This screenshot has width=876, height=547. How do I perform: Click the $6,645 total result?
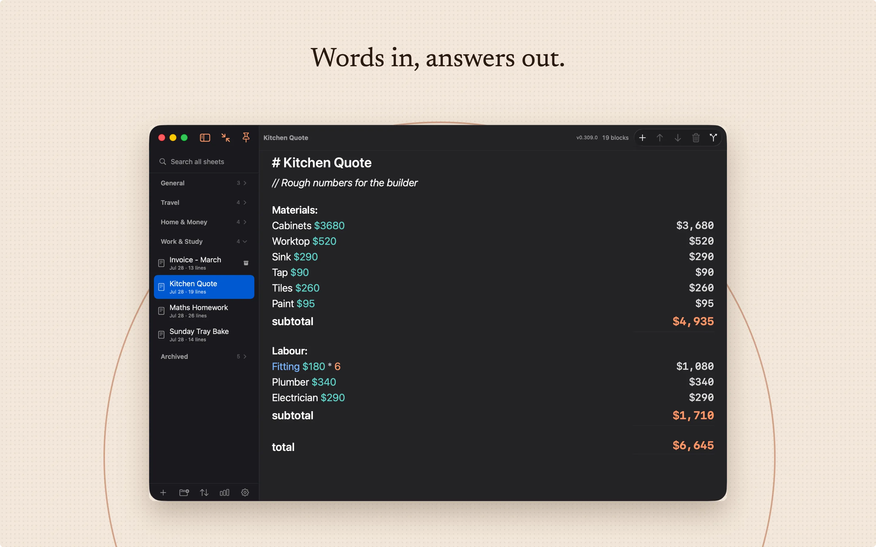pos(693,445)
